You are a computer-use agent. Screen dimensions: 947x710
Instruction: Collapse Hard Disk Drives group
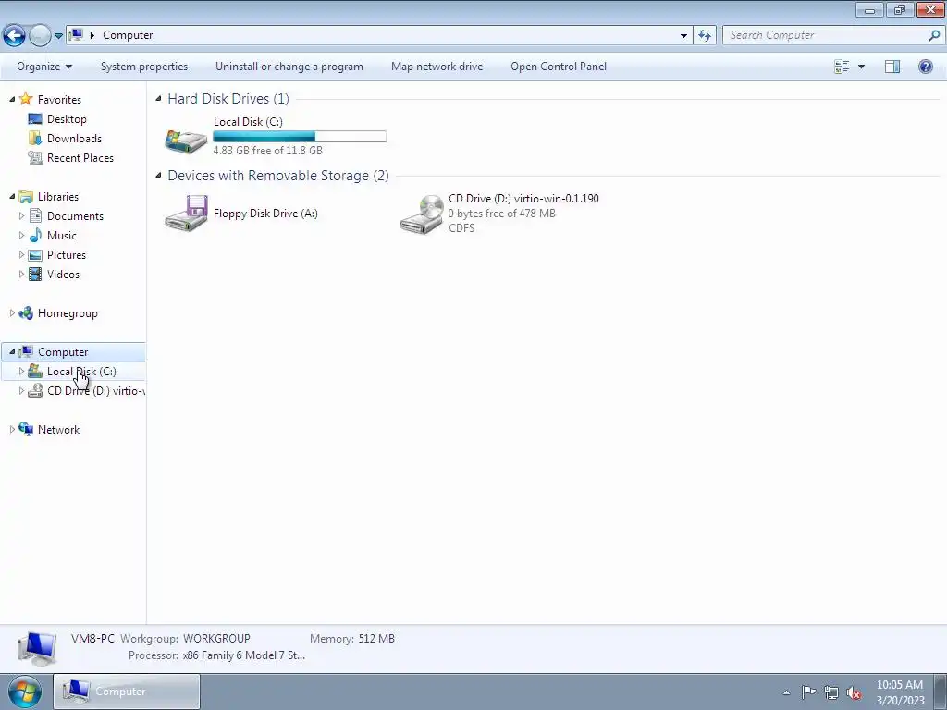pyautogui.click(x=158, y=98)
